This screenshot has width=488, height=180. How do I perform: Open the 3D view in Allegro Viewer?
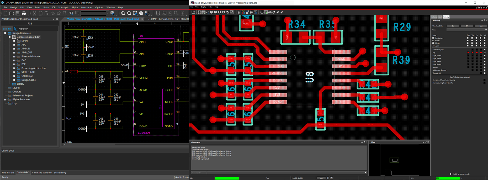pos(232,12)
